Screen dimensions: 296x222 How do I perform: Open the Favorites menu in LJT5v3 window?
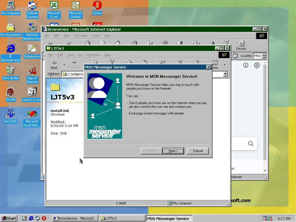tap(93, 55)
